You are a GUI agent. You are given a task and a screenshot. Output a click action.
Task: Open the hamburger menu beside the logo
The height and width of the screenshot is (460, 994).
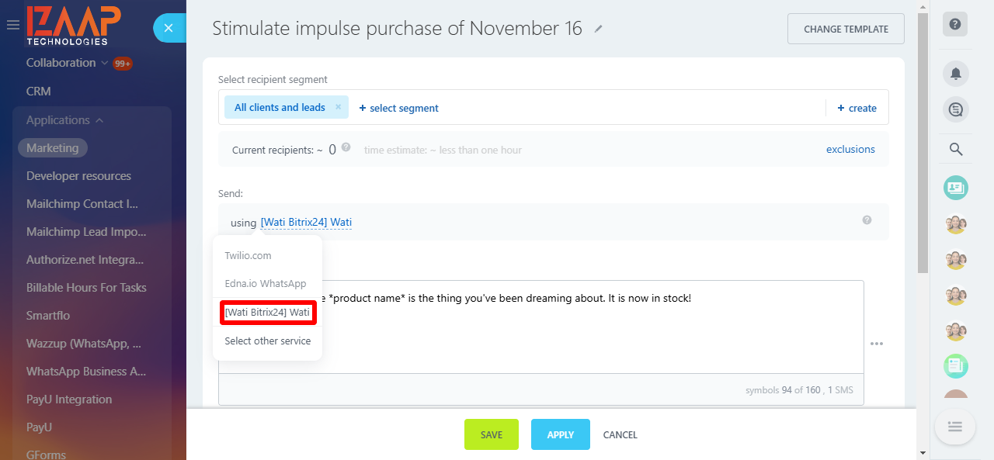12,25
